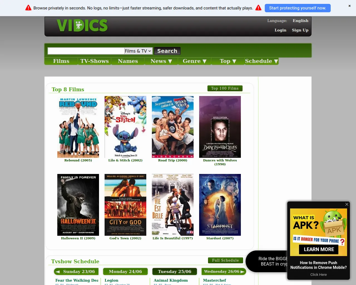The height and width of the screenshot is (285, 356).
Task: Open the Top 100 Films list
Action: (225, 88)
